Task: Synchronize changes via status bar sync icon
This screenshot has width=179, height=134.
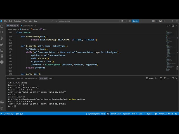Action: 12,114
